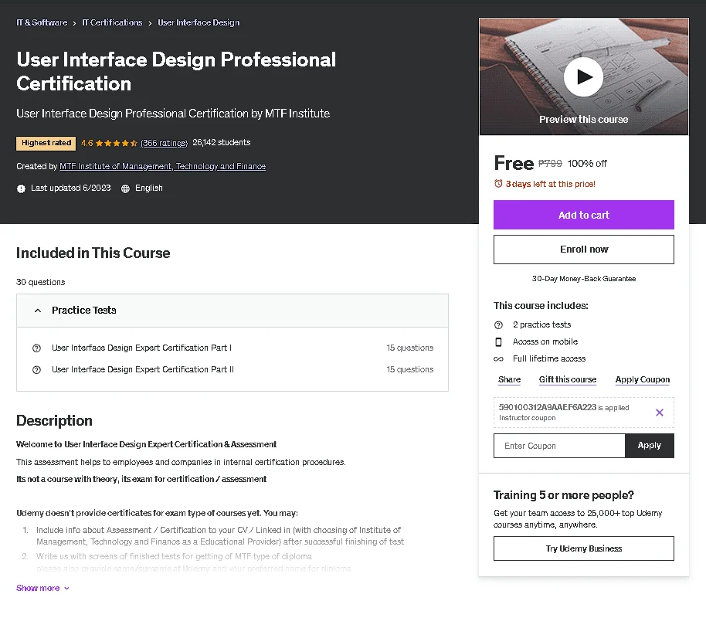Open IT & Software breadcrumb
The image size is (706, 618).
(42, 22)
